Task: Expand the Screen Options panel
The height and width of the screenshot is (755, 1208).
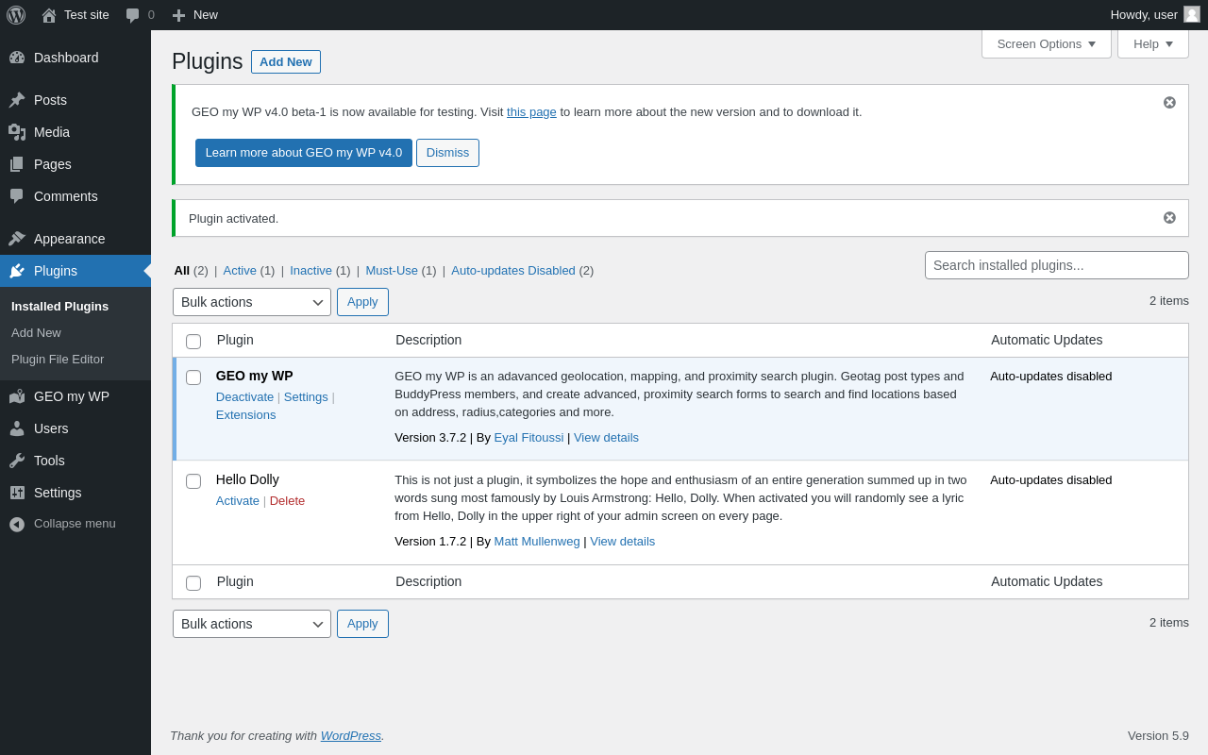Action: pos(1046,43)
